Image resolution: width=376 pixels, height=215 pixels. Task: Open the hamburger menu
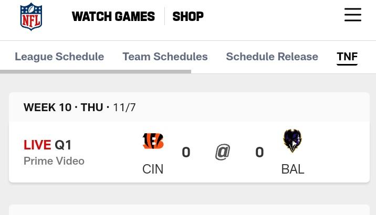(x=353, y=15)
